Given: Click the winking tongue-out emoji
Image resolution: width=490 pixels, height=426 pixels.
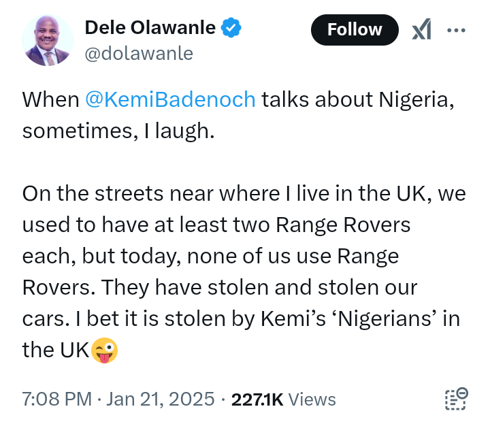Looking at the screenshot, I should pos(104,350).
